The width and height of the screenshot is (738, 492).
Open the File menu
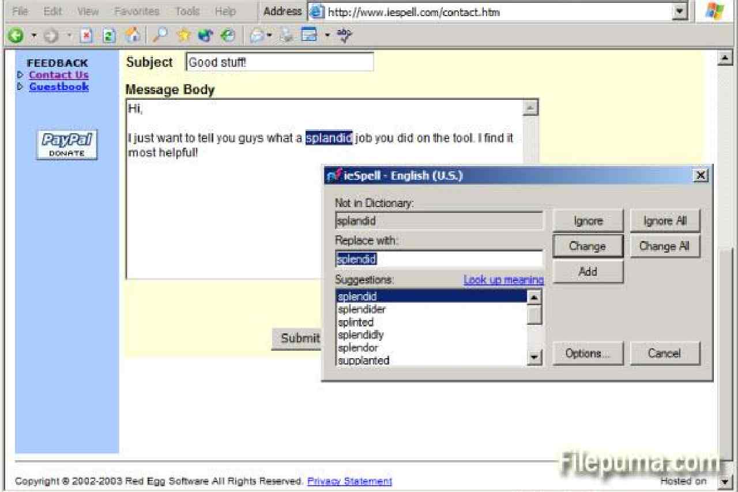(x=20, y=11)
